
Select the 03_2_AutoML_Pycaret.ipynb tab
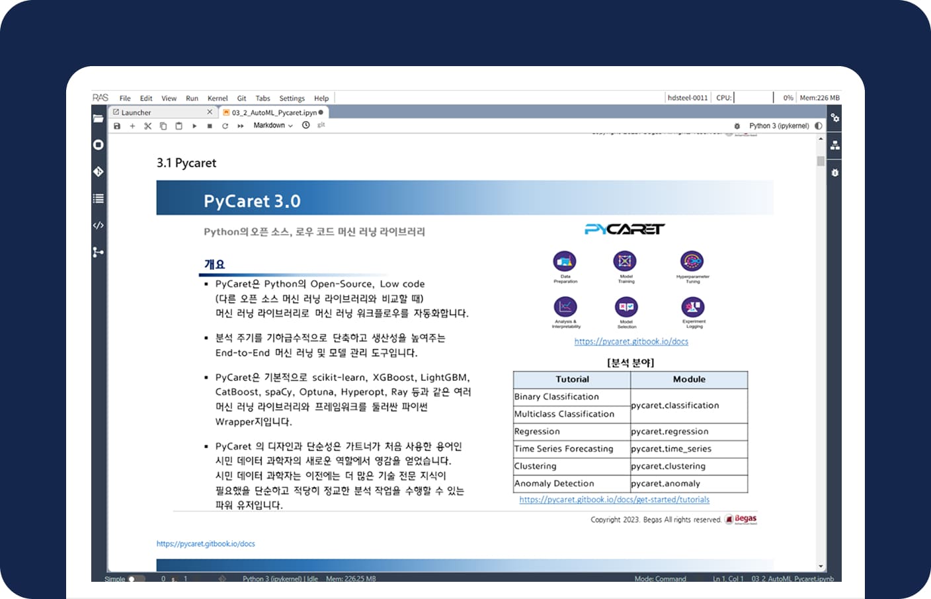[273, 112]
